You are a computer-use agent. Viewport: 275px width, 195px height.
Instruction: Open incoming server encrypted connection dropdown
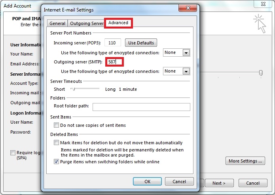coord(186,53)
